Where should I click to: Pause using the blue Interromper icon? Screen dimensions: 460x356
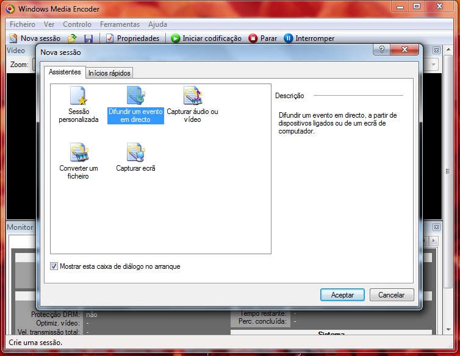pos(288,38)
